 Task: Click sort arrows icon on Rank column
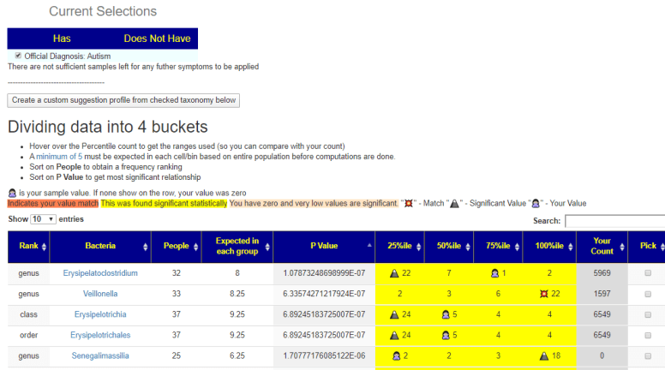[44, 247]
